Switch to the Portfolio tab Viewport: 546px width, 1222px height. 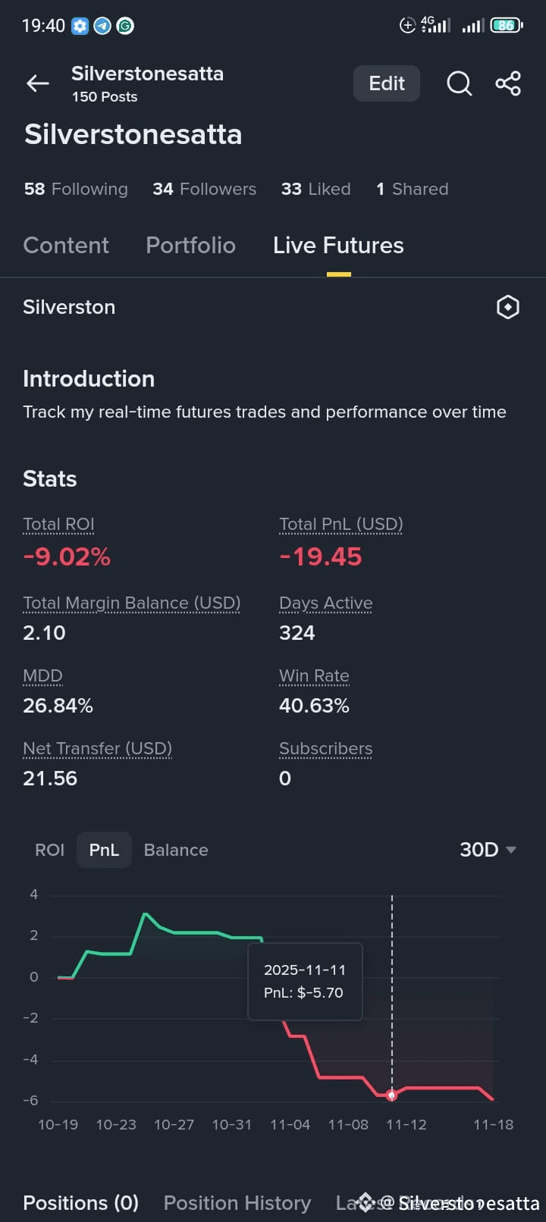click(190, 246)
